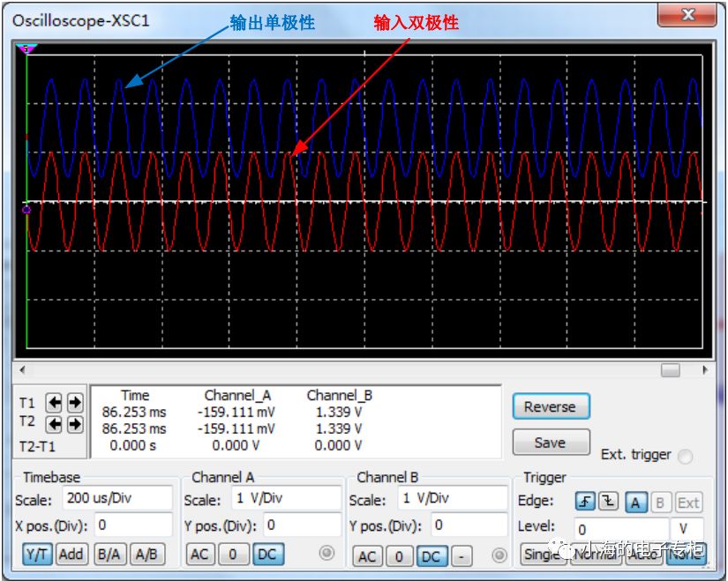Select rising edge trigger icon

point(584,502)
